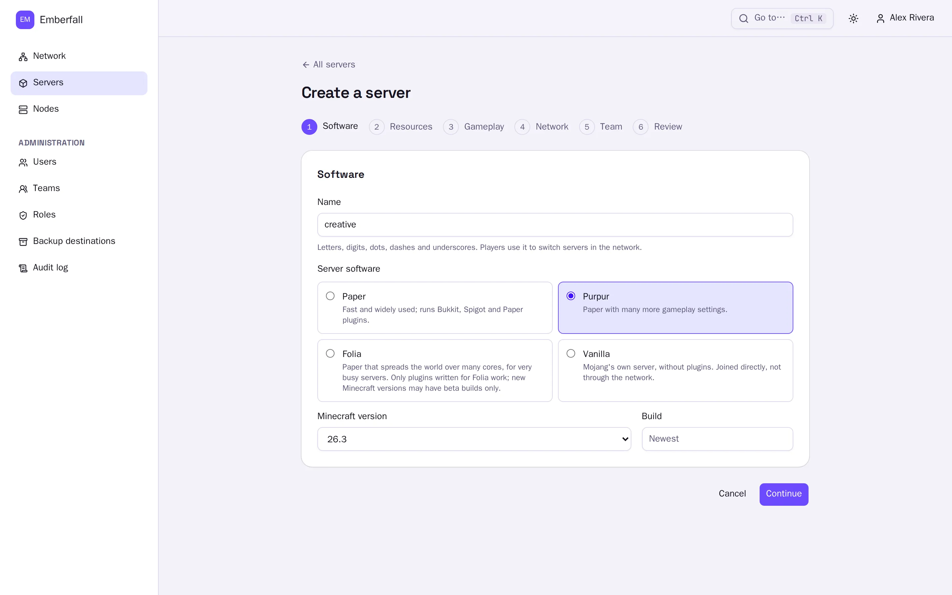Open the Audit log menu item
The height and width of the screenshot is (595, 952).
[79, 268]
